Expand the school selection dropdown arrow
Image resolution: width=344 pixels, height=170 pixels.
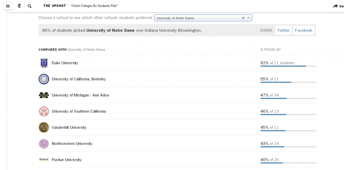click(x=248, y=18)
